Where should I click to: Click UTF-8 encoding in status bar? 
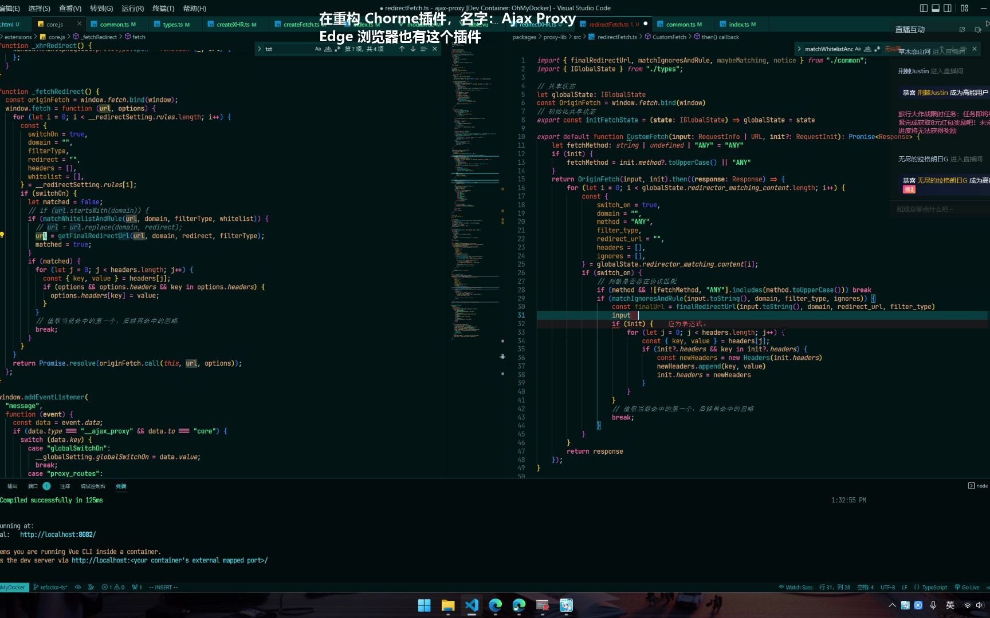[887, 587]
